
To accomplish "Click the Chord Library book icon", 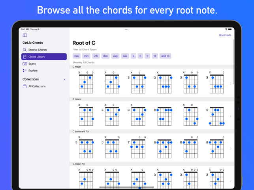I will pyautogui.click(x=24, y=57).
